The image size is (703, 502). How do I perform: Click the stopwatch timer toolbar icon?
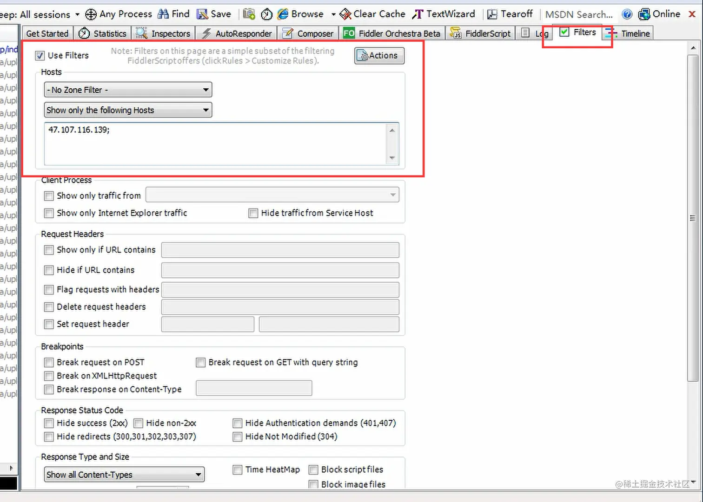(x=266, y=14)
